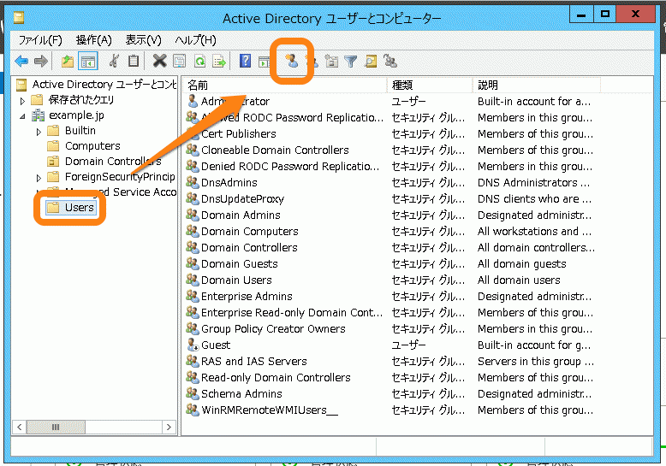Click the tree pane horizontal scrollbar thumb
Image resolution: width=666 pixels, height=466 pixels.
tap(56, 427)
